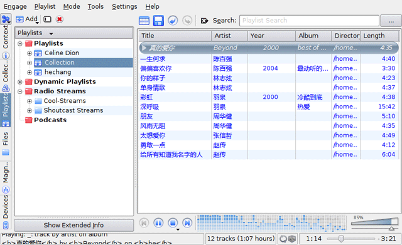Click the Show Extended Info button
402x245 pixels.
click(74, 225)
